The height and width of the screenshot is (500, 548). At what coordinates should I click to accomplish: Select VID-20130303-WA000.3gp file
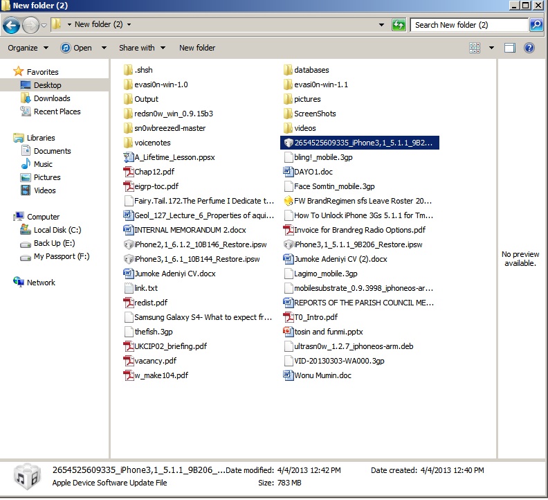coord(334,361)
